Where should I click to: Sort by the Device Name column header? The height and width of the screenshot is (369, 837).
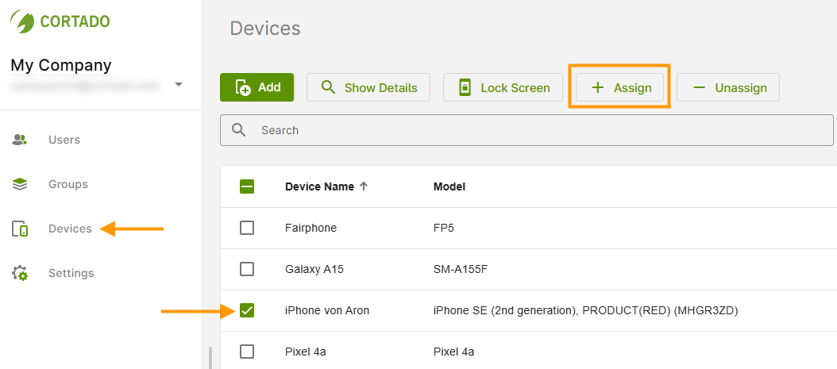(319, 186)
